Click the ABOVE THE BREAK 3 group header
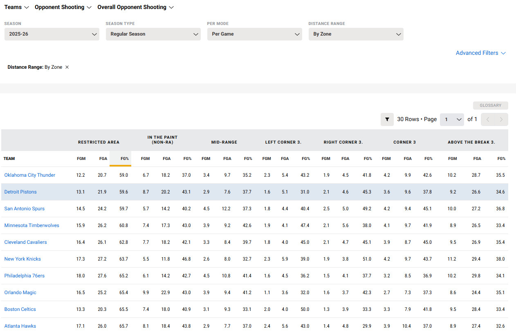Viewport: 516px width, 333px height. tap(471, 142)
